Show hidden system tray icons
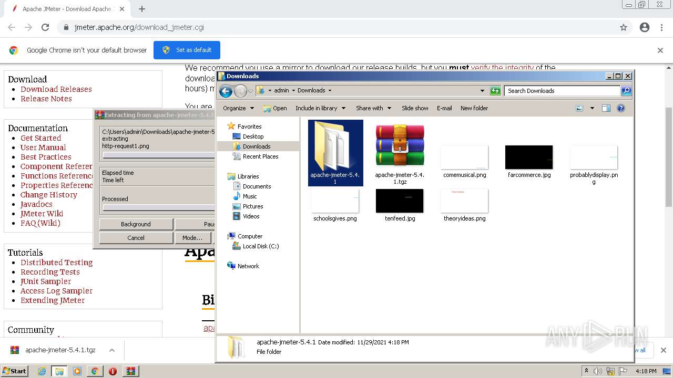The height and width of the screenshot is (378, 673). pos(586,371)
